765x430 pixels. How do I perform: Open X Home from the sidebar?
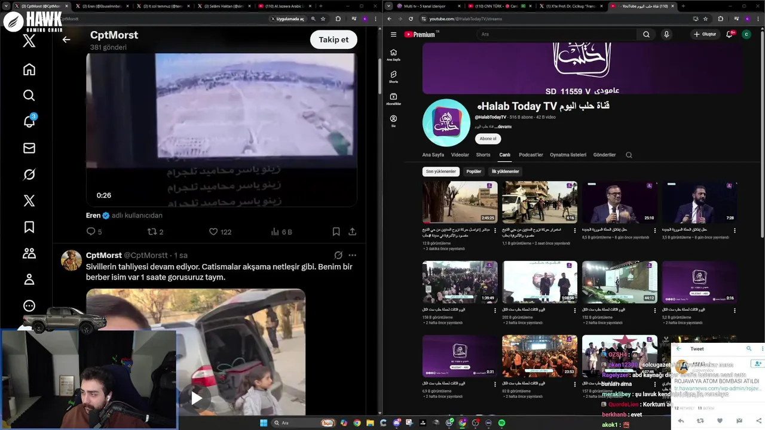click(29, 69)
